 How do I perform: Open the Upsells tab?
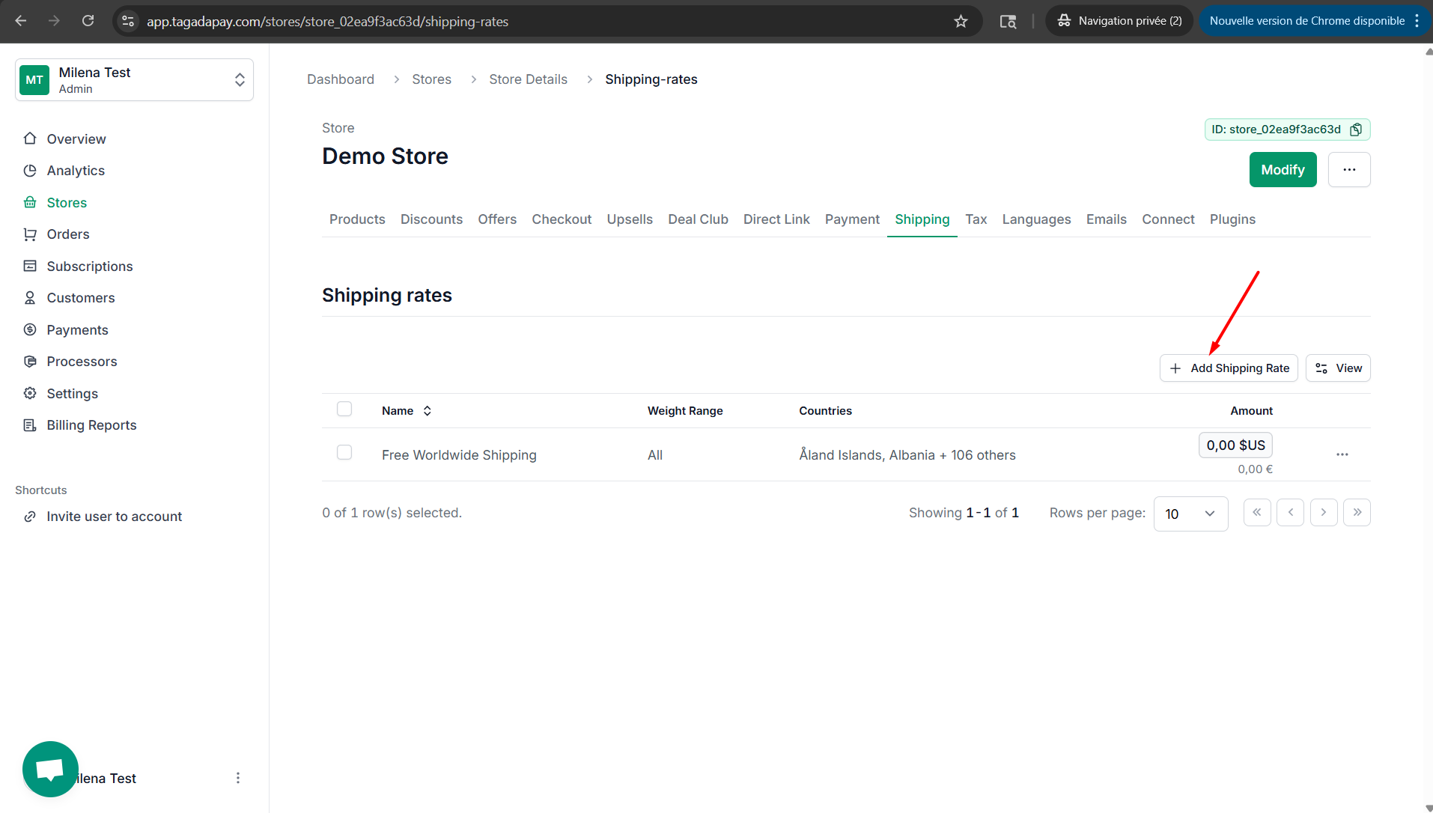pos(630,219)
